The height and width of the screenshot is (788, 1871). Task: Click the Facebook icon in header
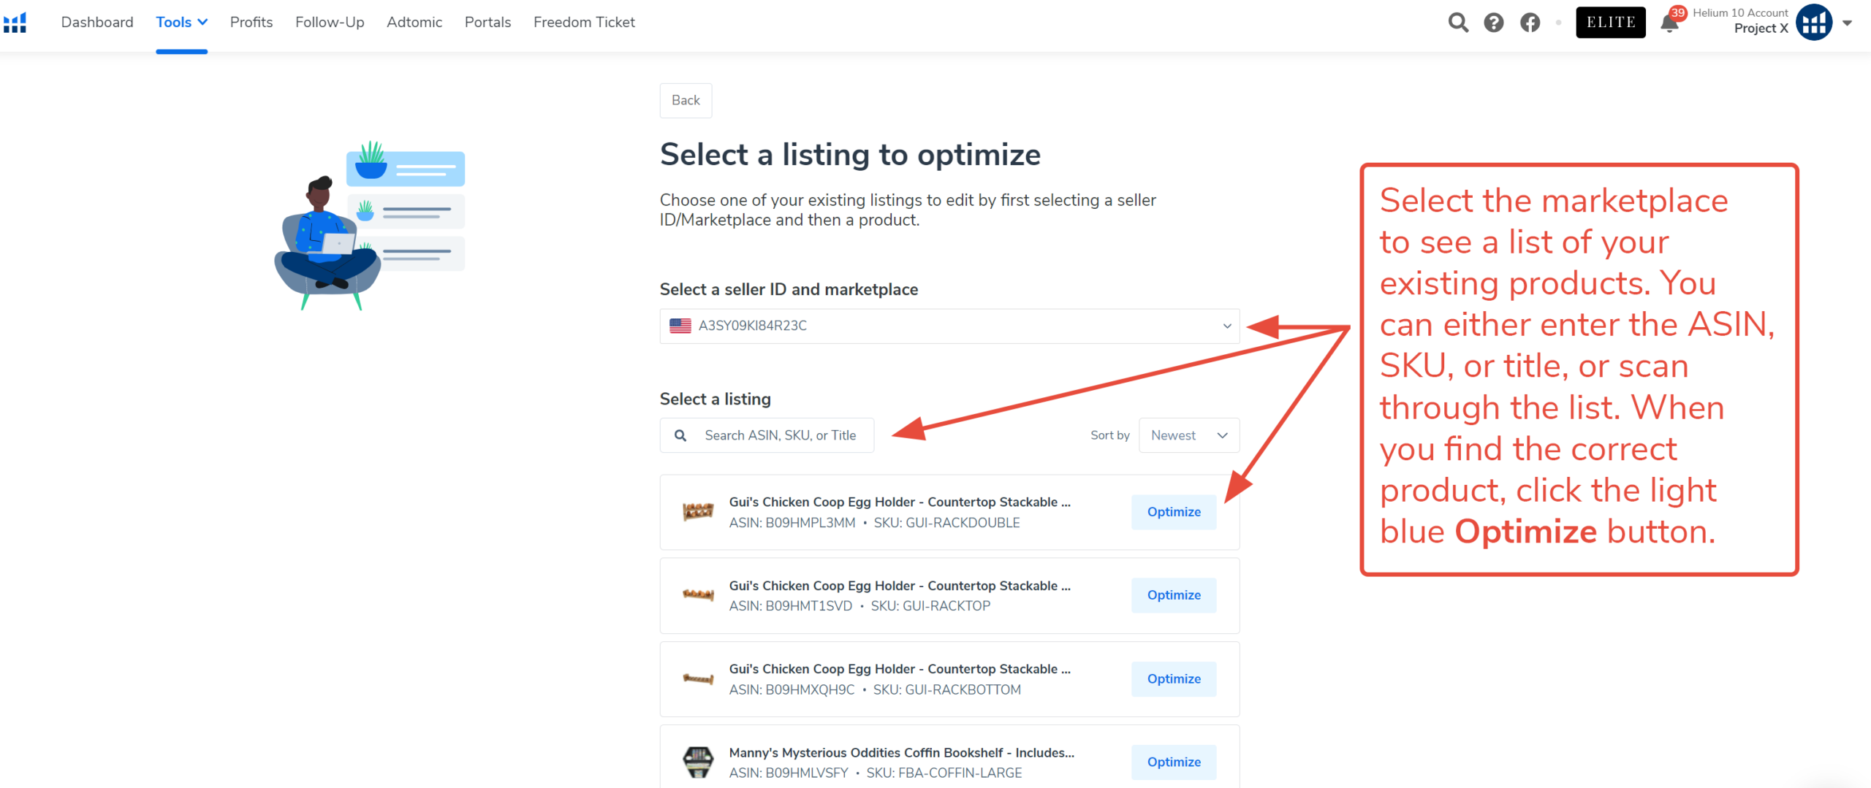pos(1530,23)
